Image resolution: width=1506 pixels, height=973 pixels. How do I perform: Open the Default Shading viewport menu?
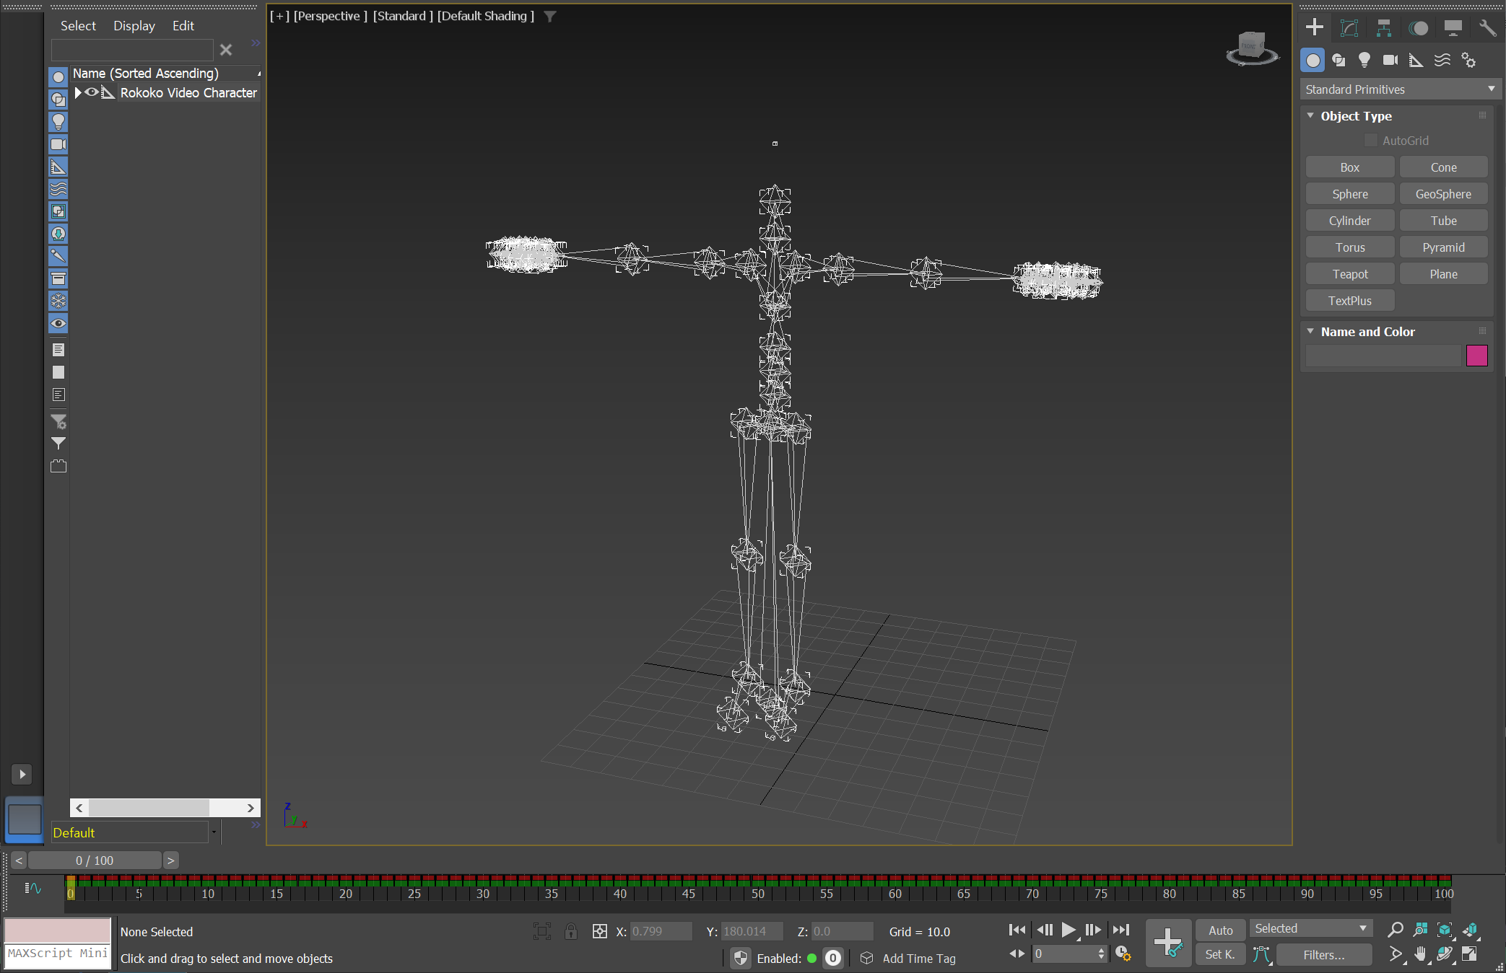pyautogui.click(x=485, y=16)
